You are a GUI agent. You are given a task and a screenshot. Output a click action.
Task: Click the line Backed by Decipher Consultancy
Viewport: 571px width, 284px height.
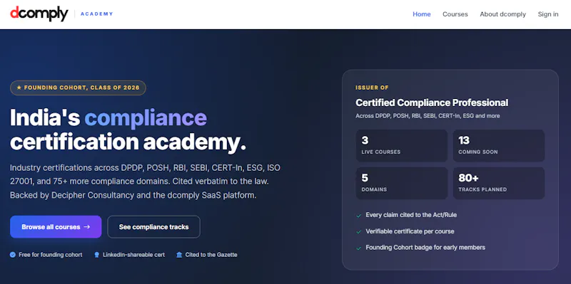click(133, 196)
